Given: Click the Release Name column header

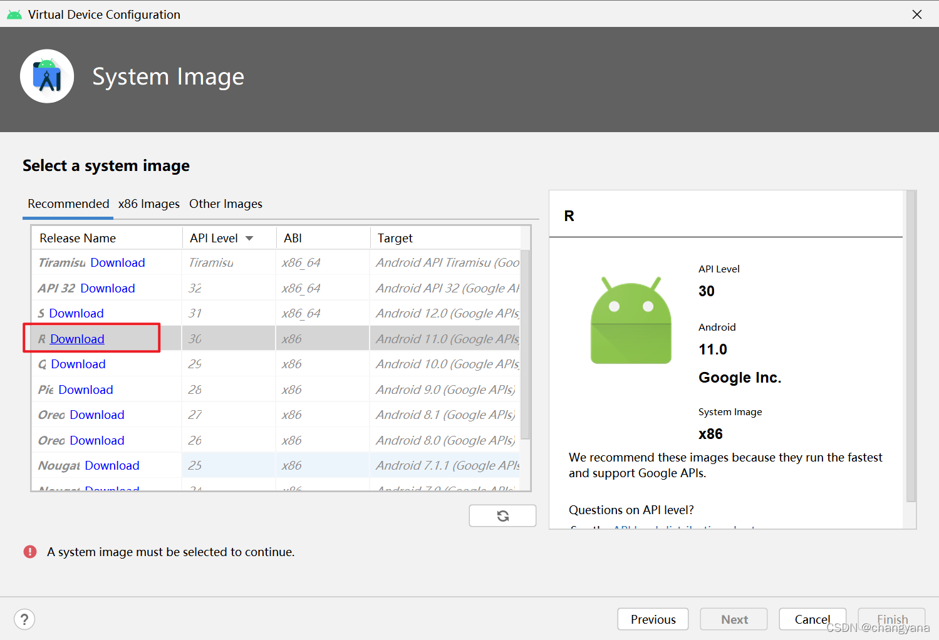Looking at the screenshot, I should pyautogui.click(x=107, y=238).
